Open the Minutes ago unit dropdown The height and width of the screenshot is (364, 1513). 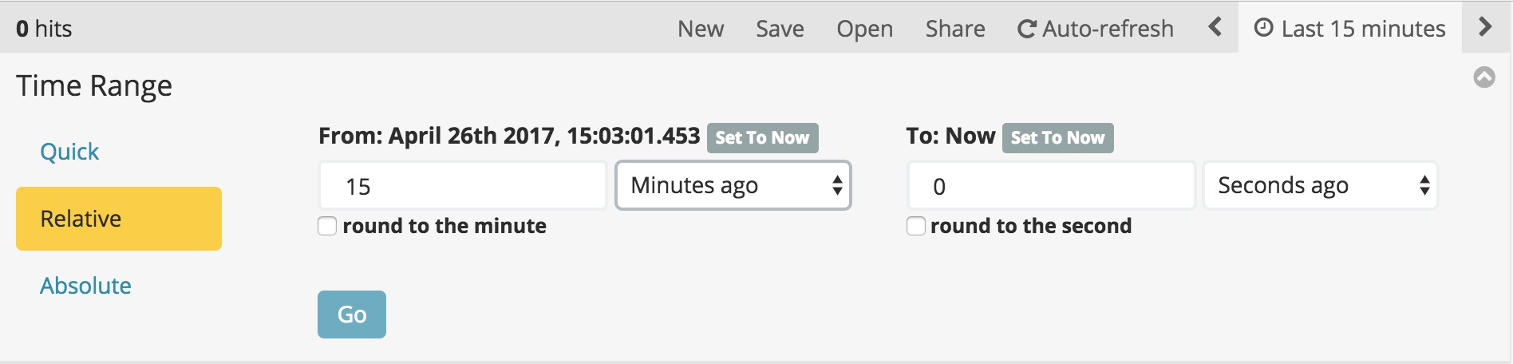coord(733,185)
